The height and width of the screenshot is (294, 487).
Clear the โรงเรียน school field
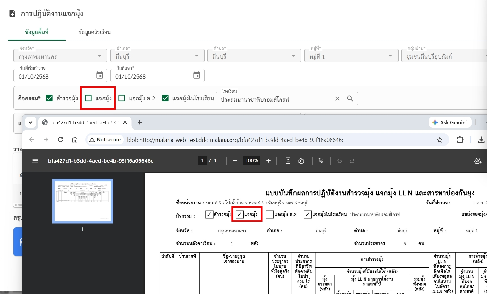[337, 99]
